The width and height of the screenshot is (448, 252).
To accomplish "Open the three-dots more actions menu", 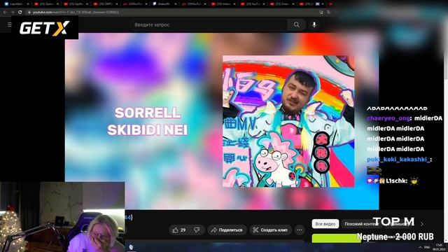I will [x=300, y=230].
